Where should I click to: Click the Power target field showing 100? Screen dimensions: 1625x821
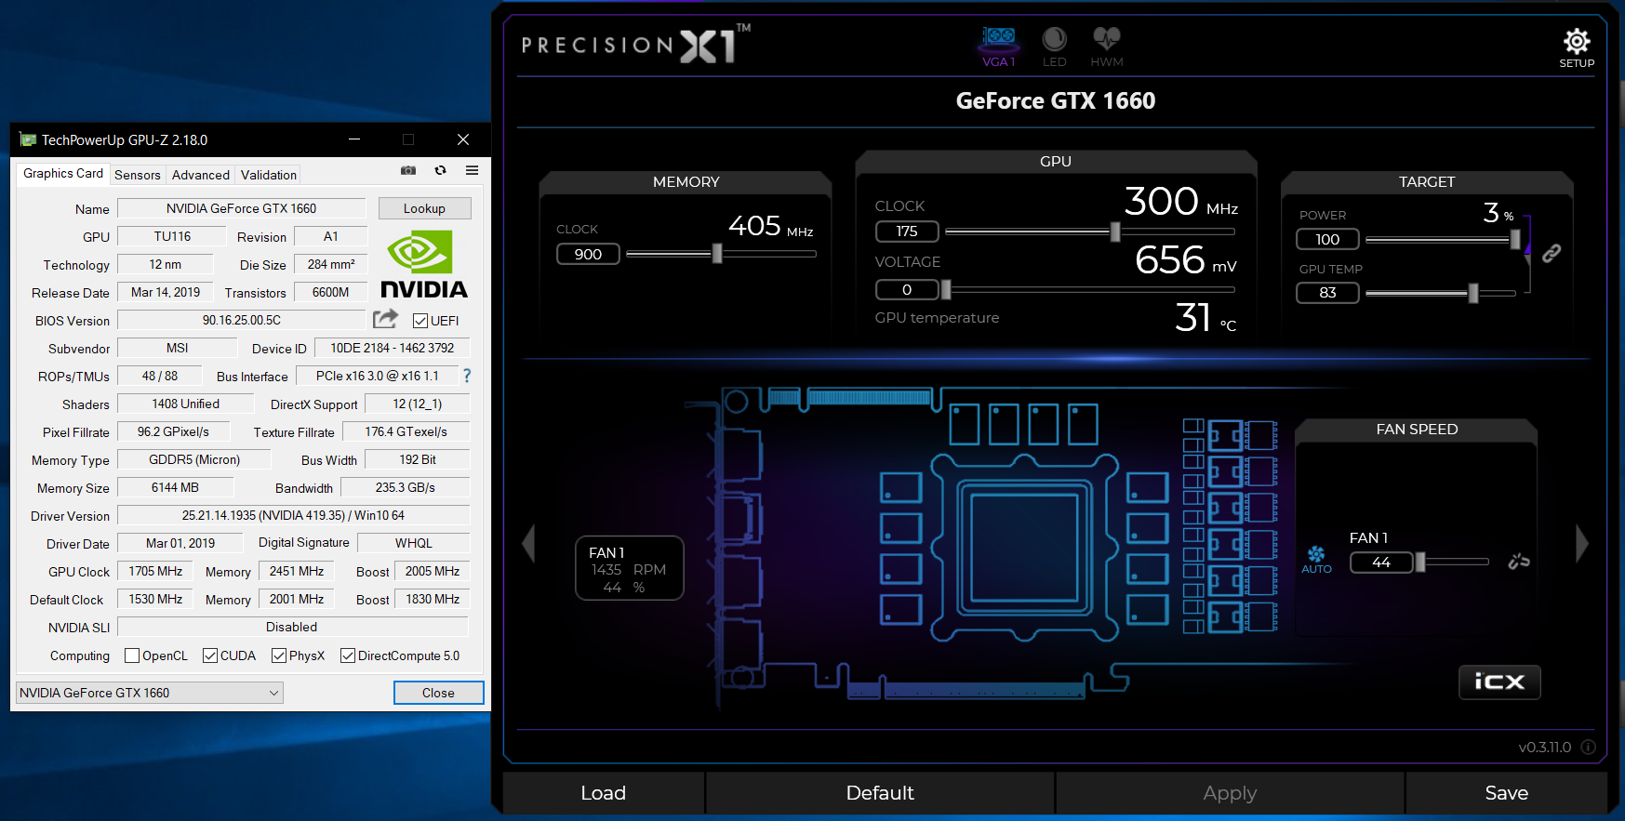click(x=1327, y=239)
